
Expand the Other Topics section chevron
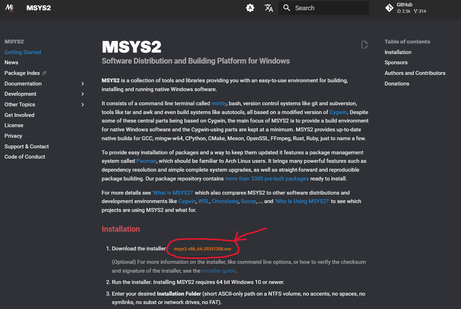[x=83, y=105]
